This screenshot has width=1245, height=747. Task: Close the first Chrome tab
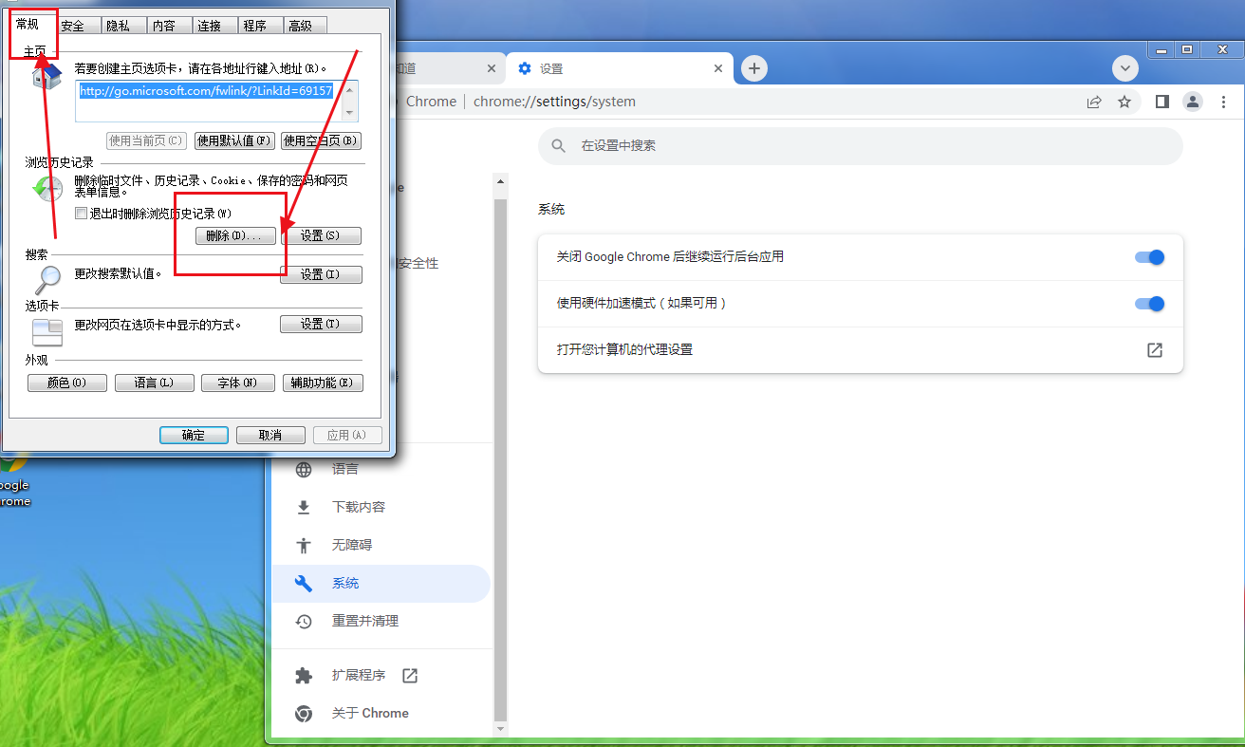pos(491,68)
